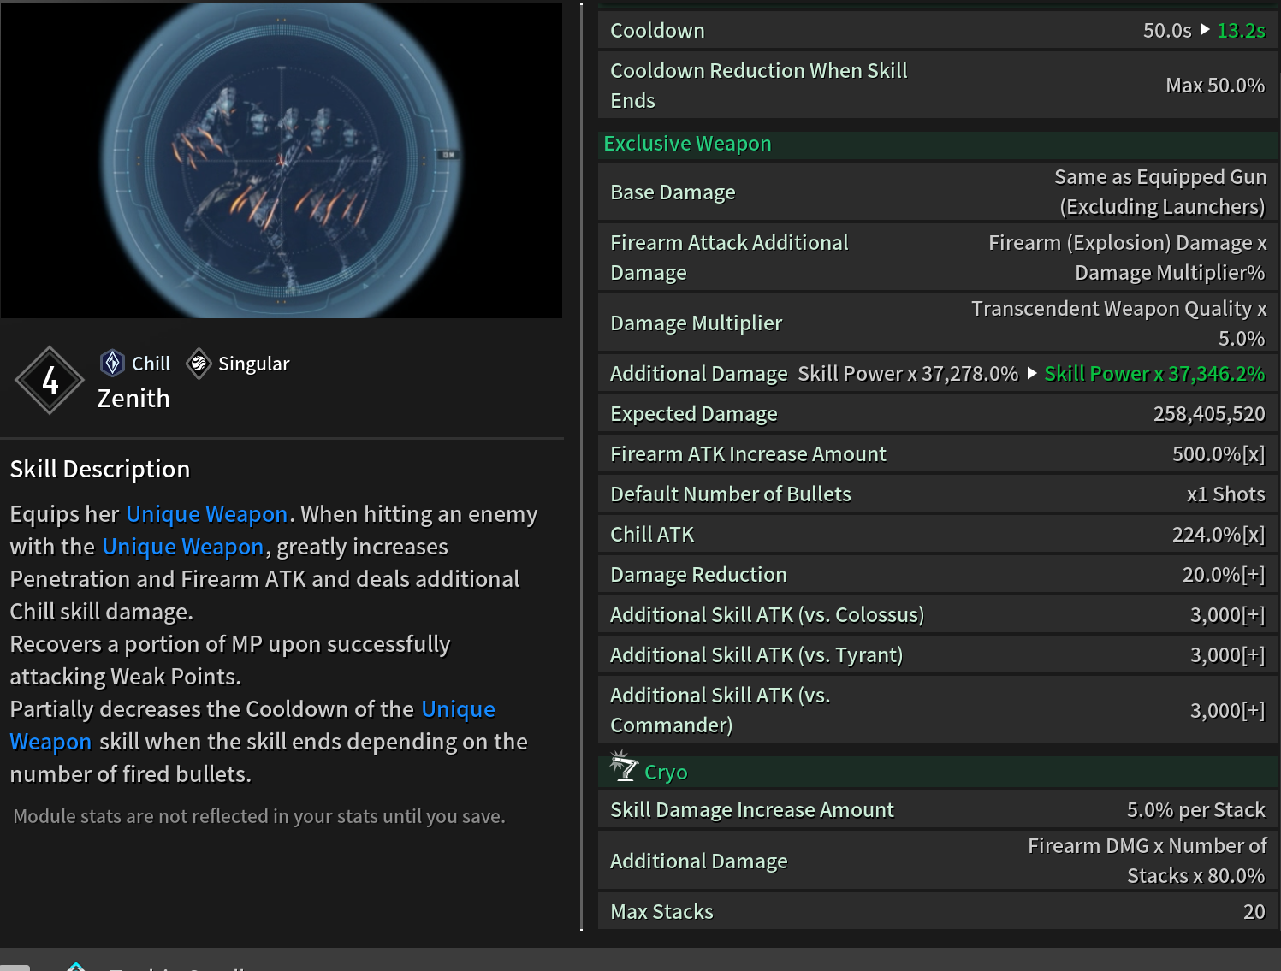Click the Chill ATK stat row

(x=938, y=535)
